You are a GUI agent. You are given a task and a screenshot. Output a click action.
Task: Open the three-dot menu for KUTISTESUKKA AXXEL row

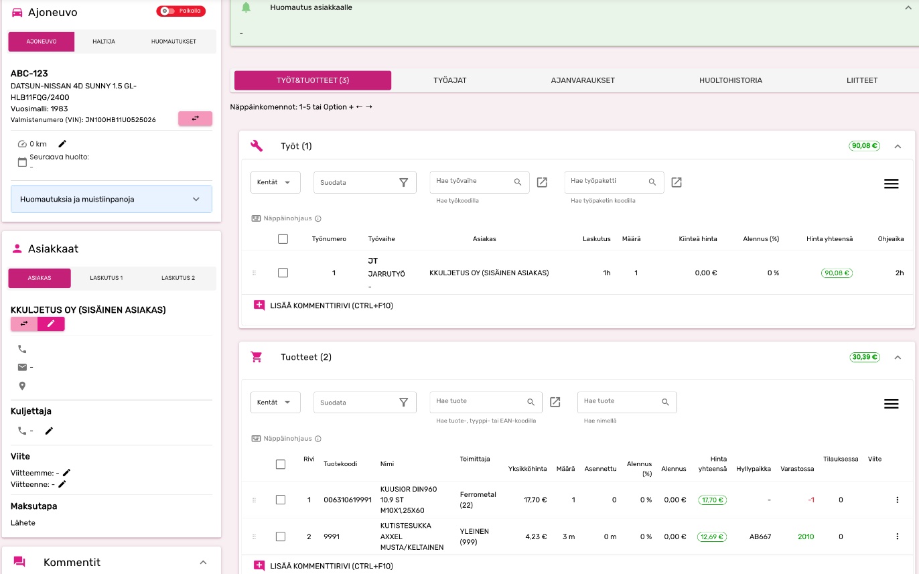pos(897,536)
